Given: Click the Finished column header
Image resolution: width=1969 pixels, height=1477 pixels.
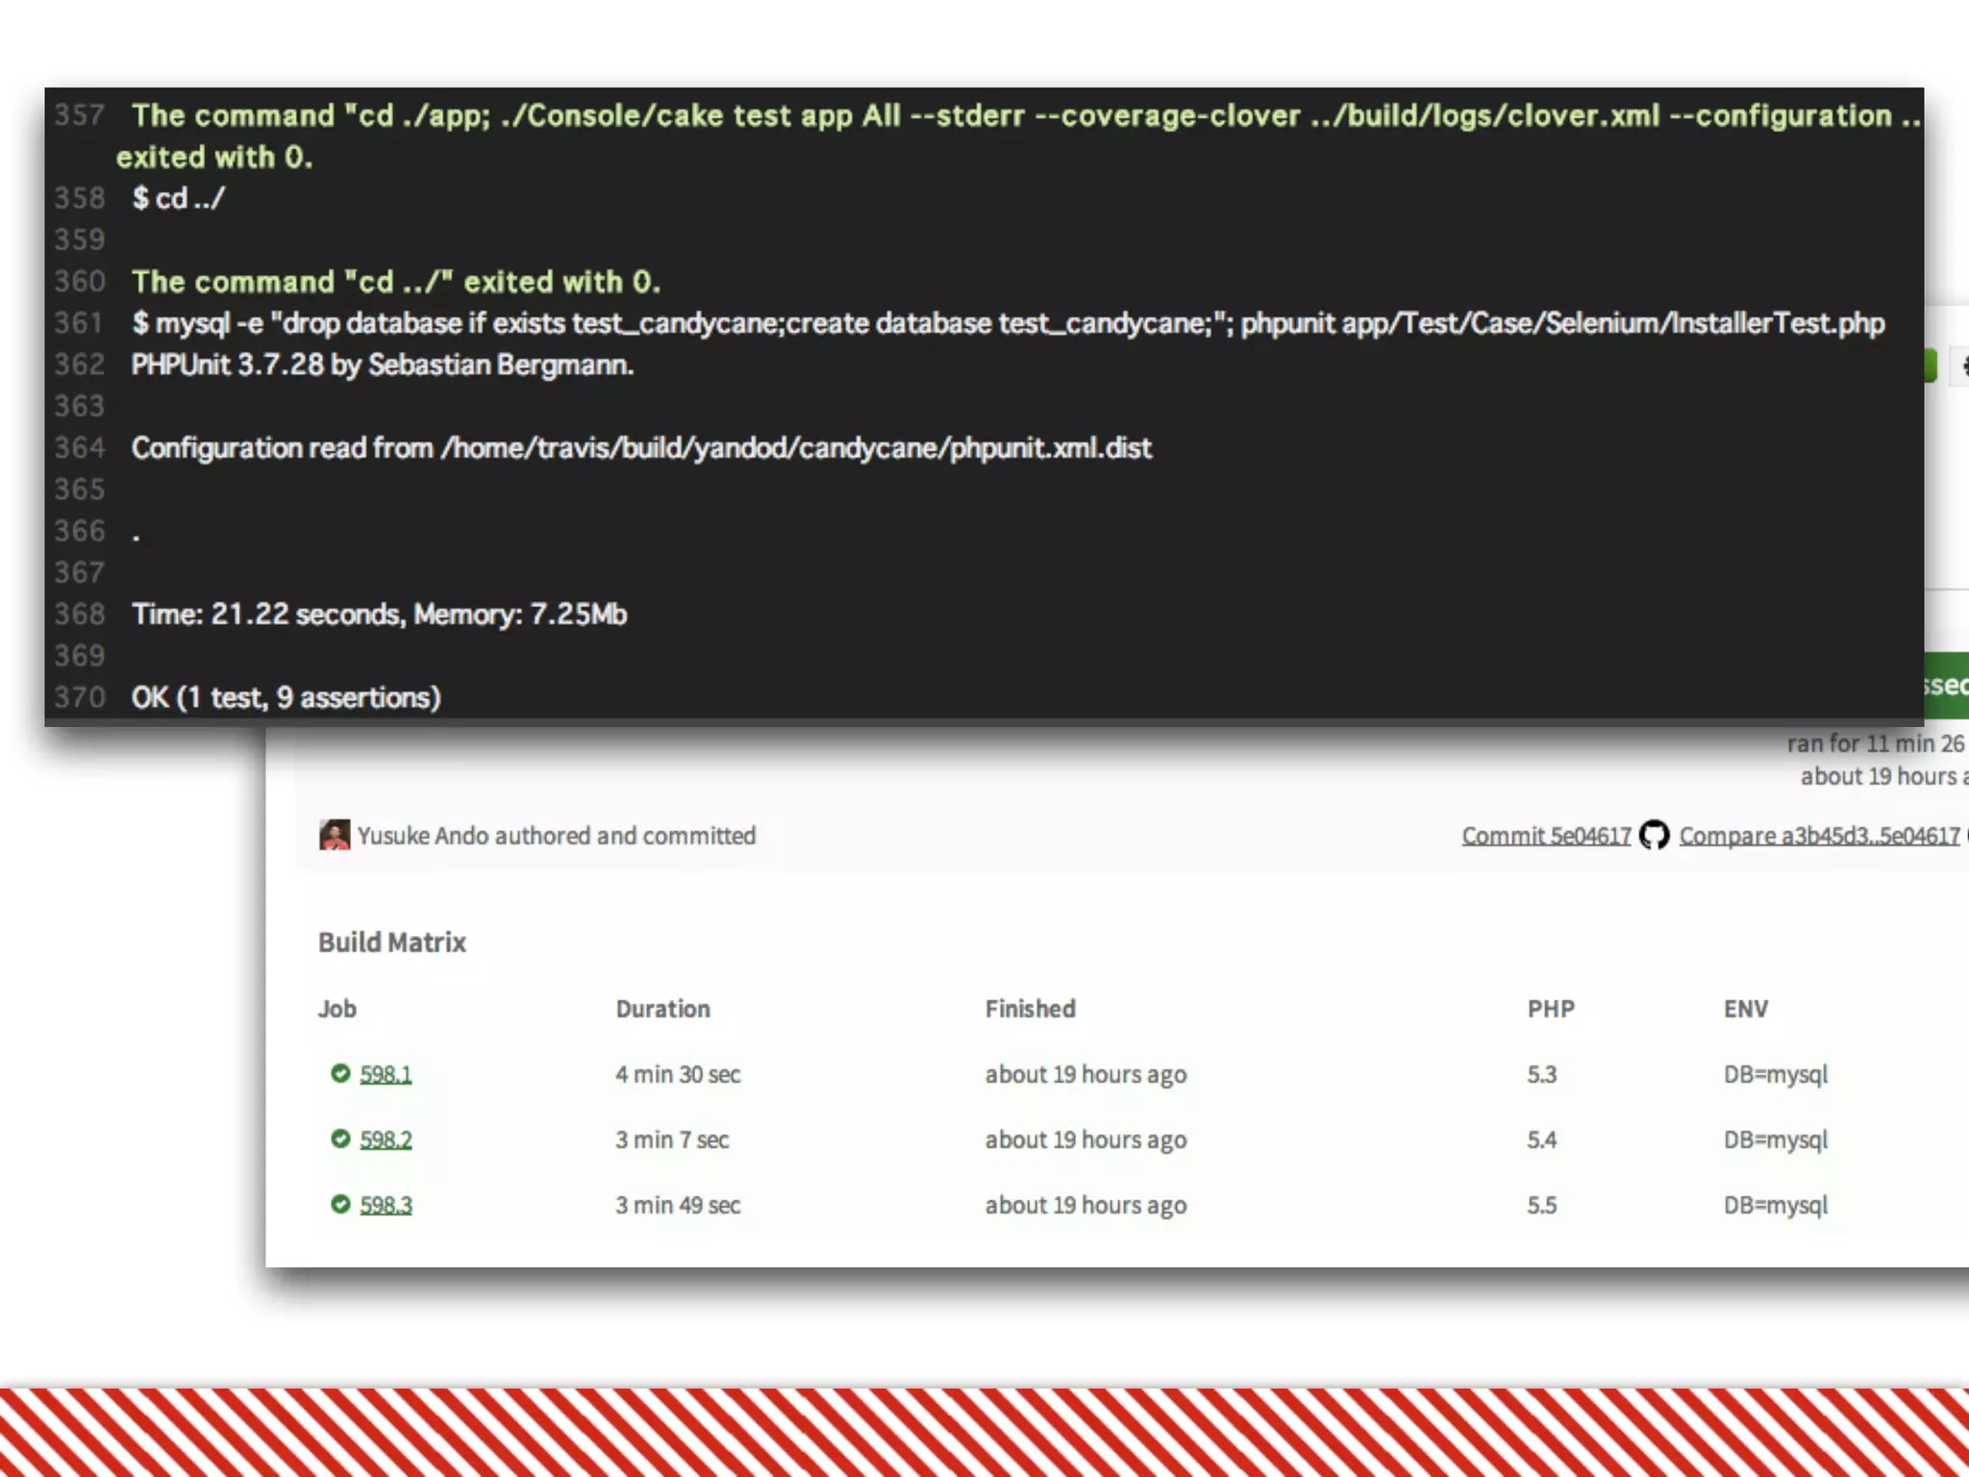Looking at the screenshot, I should tap(1030, 1009).
